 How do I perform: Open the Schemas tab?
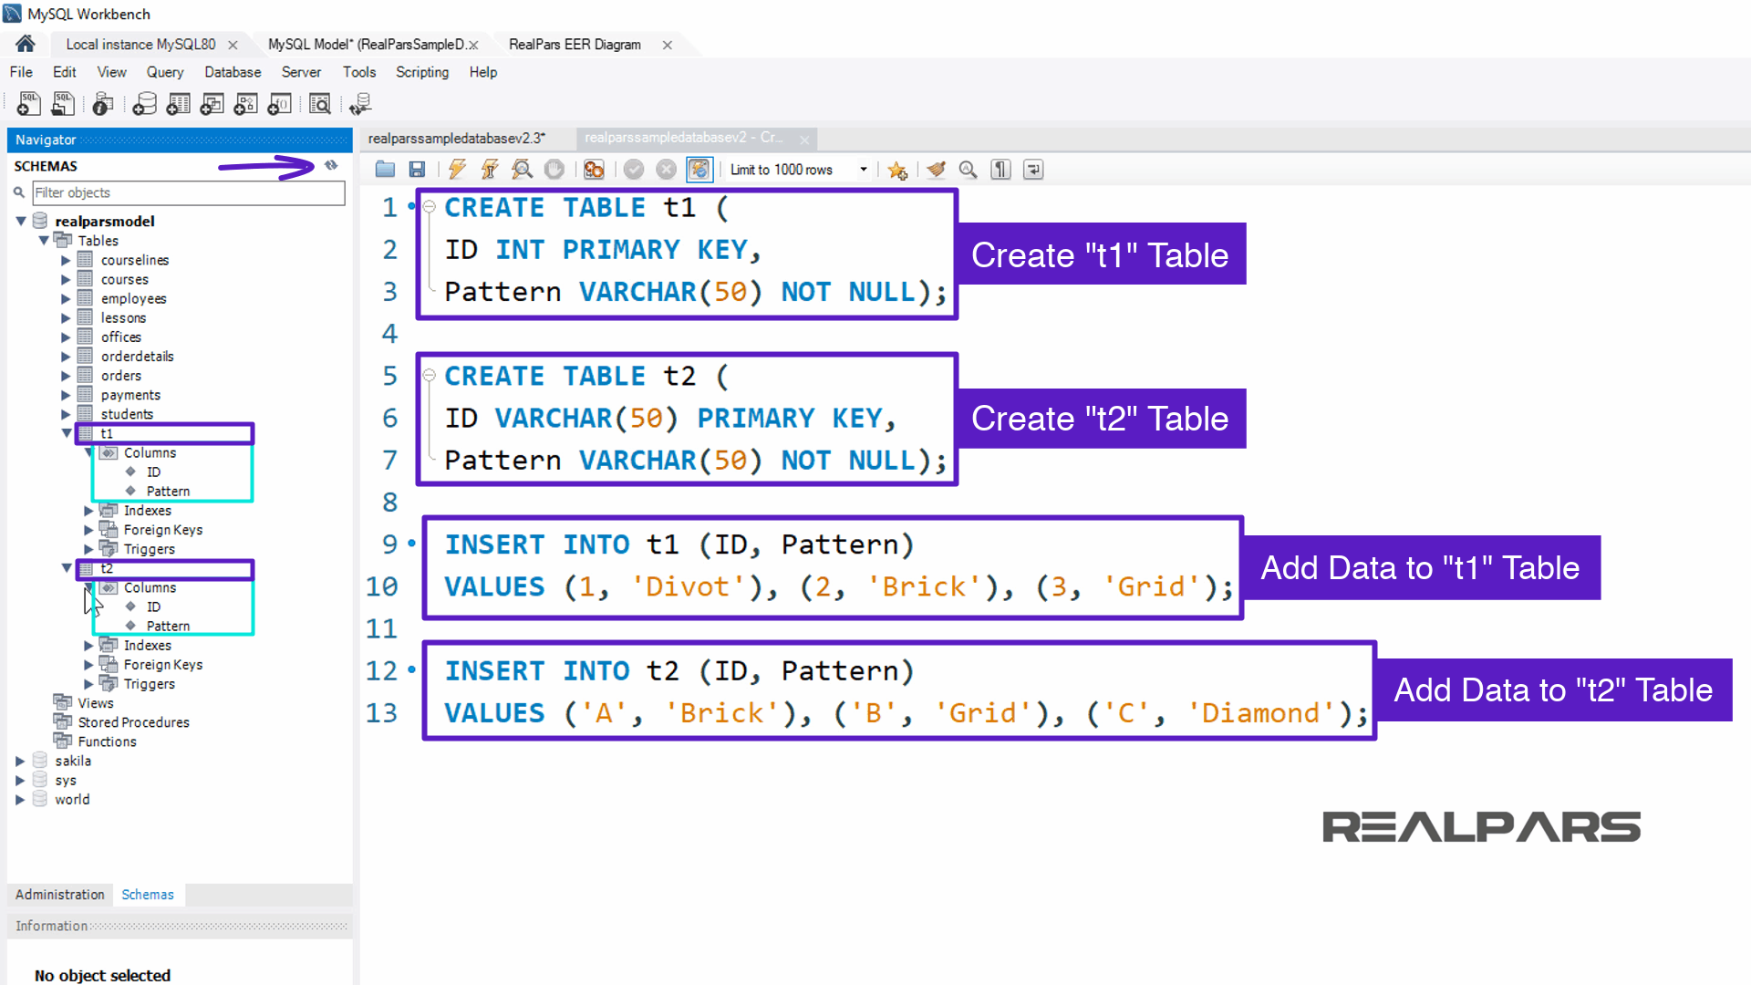(148, 895)
